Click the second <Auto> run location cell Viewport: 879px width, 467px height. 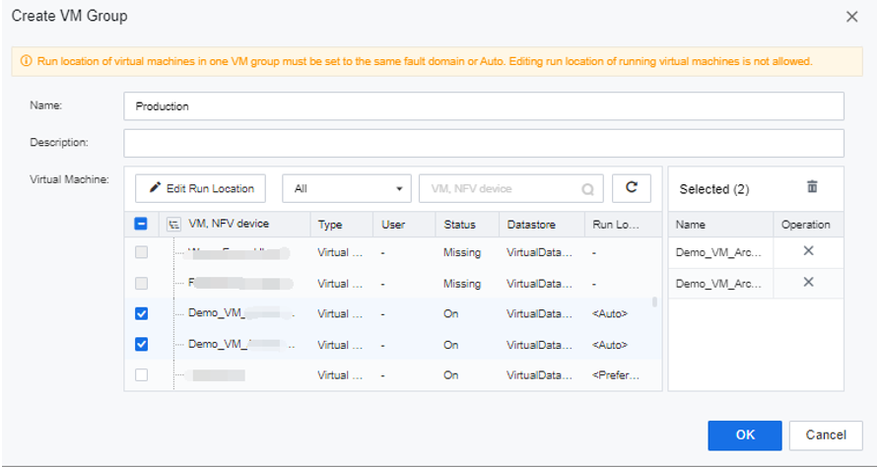(610, 345)
